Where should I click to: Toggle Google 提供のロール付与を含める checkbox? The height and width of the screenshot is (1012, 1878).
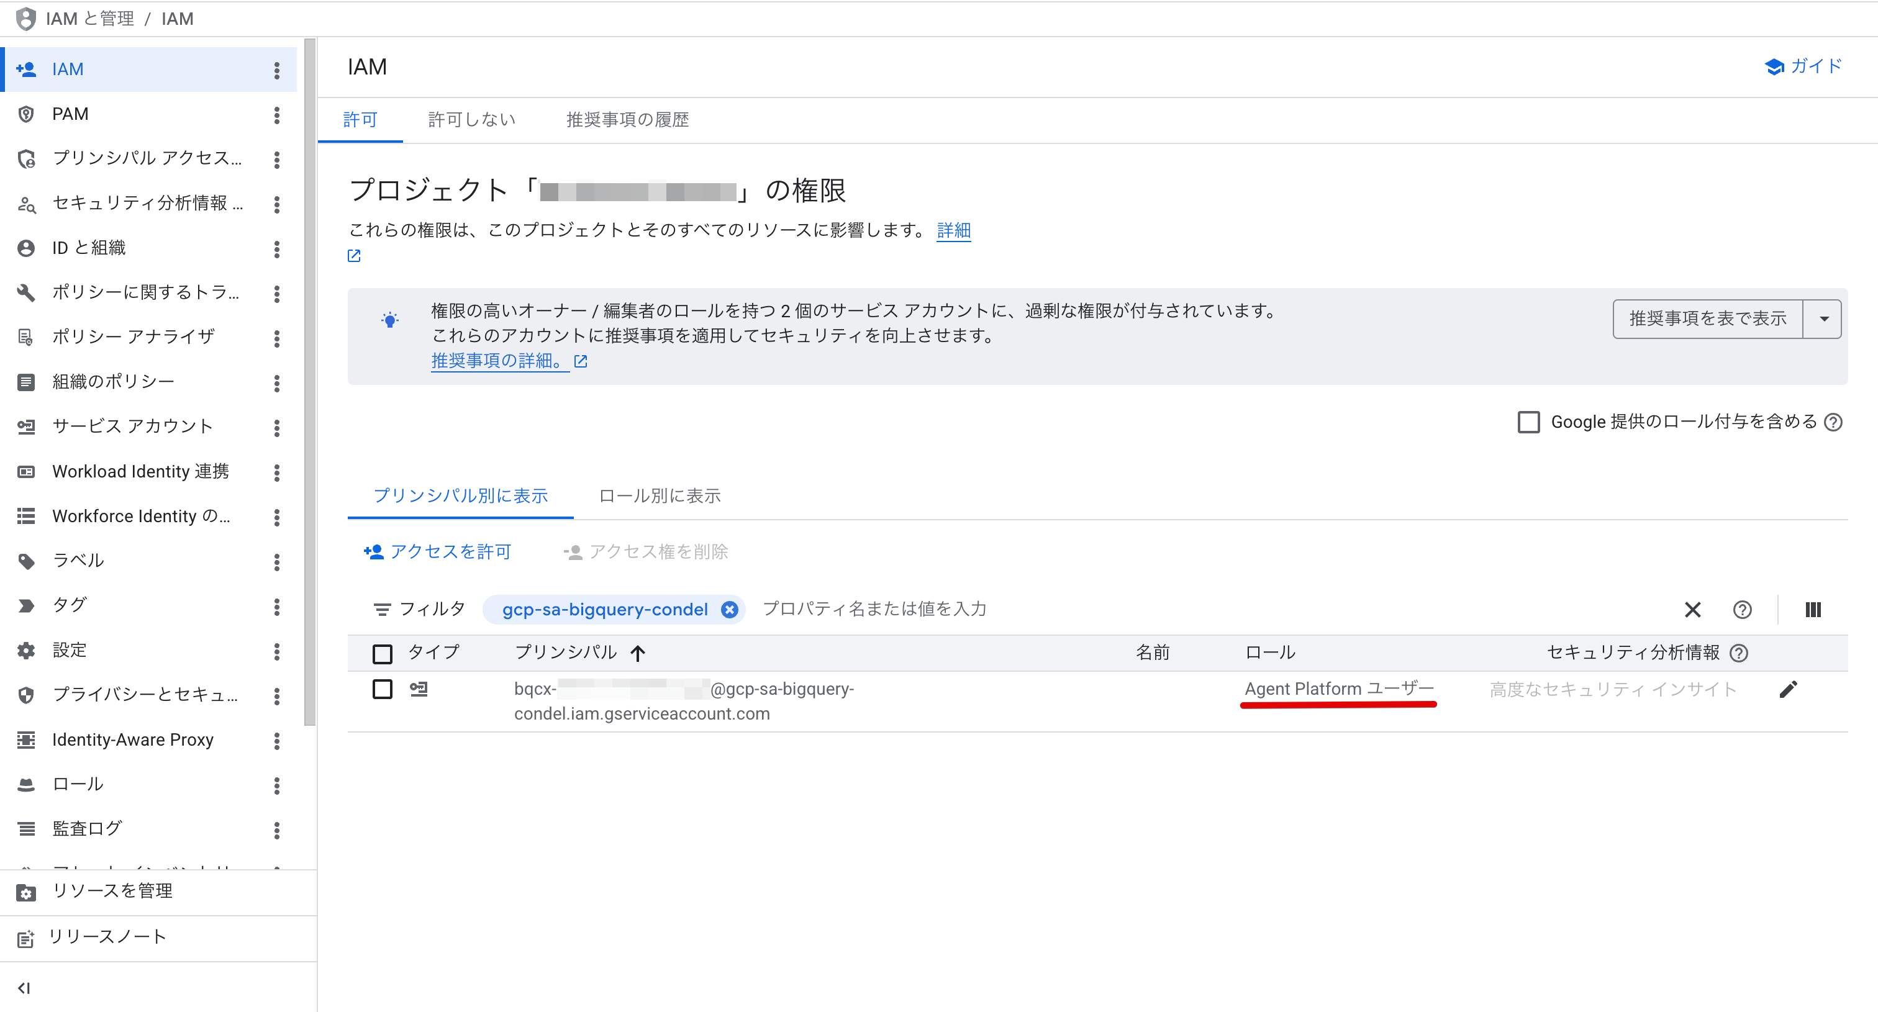pos(1529,422)
